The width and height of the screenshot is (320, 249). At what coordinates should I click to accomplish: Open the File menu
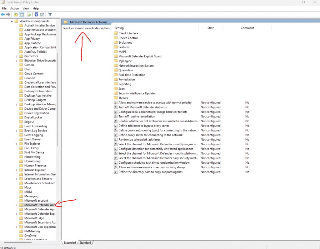pyautogui.click(x=4, y=8)
